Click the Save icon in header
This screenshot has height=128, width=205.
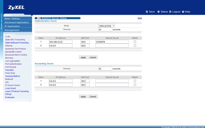click(147, 12)
